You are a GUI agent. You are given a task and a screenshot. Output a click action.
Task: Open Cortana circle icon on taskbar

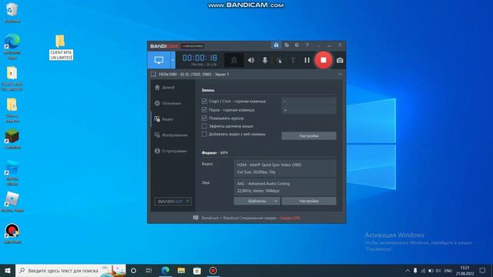click(133, 270)
